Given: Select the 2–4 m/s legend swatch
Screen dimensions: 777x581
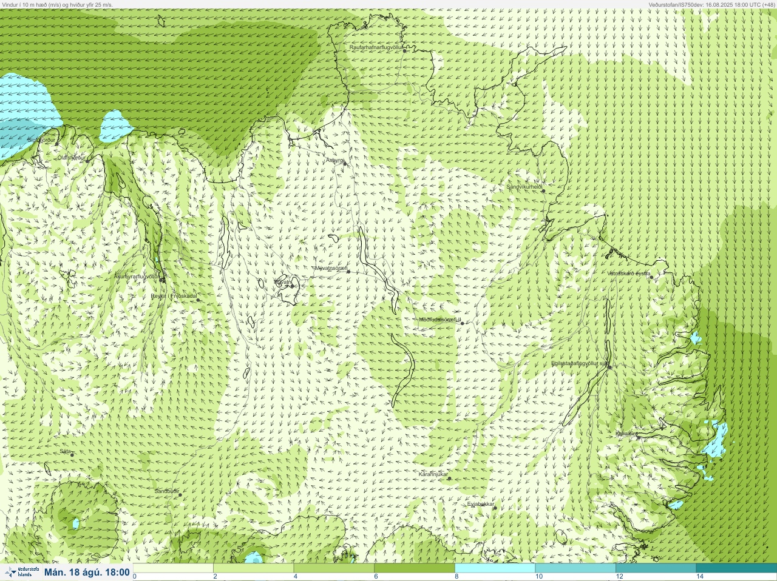Looking at the screenshot, I should 254,568.
